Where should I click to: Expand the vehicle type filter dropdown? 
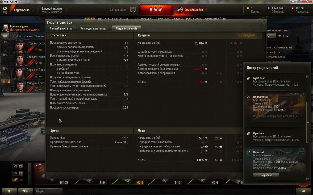18,173
